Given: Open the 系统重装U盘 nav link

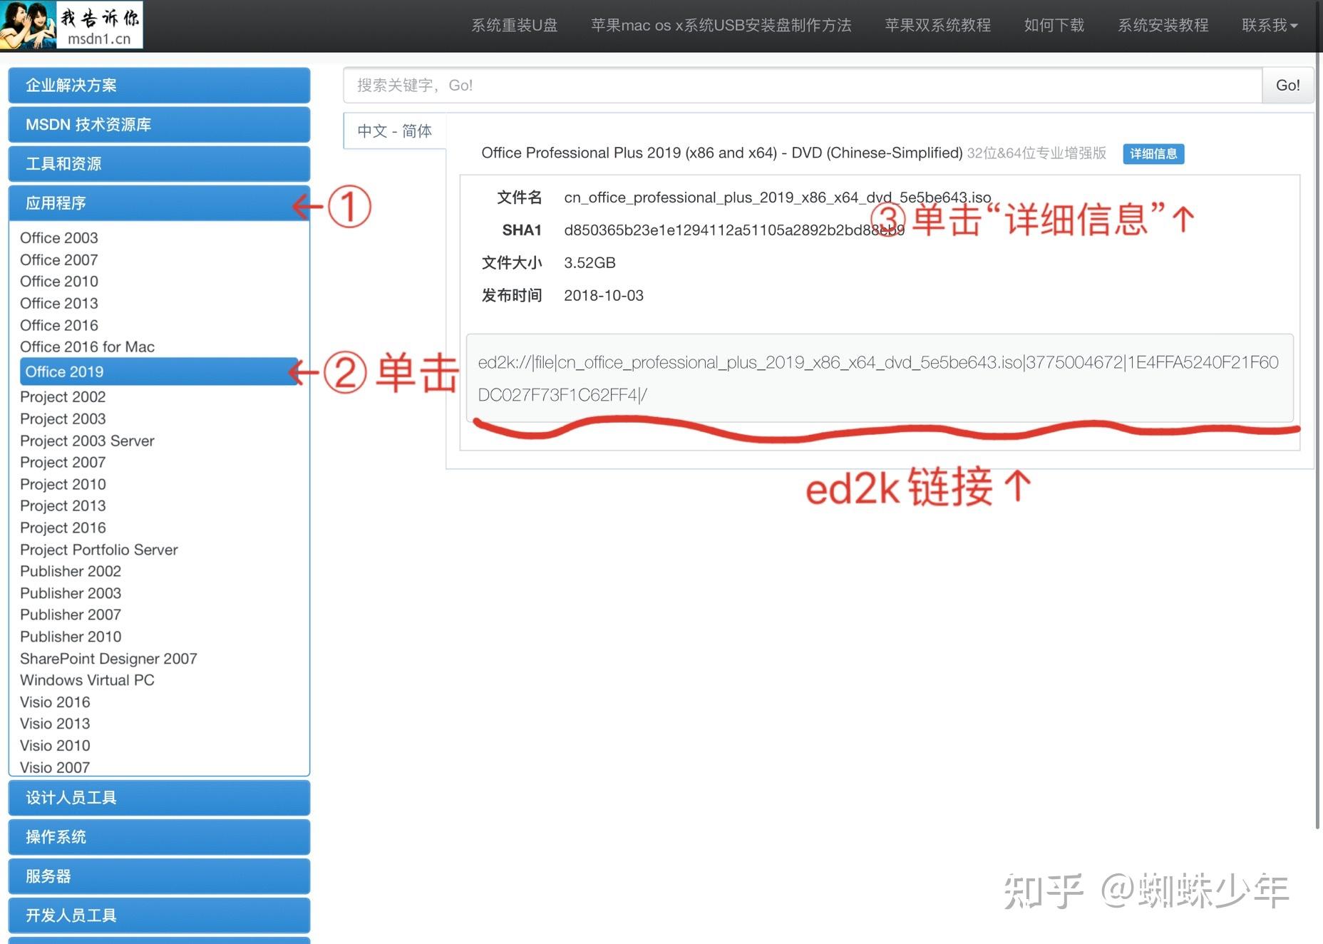Looking at the screenshot, I should point(515,25).
